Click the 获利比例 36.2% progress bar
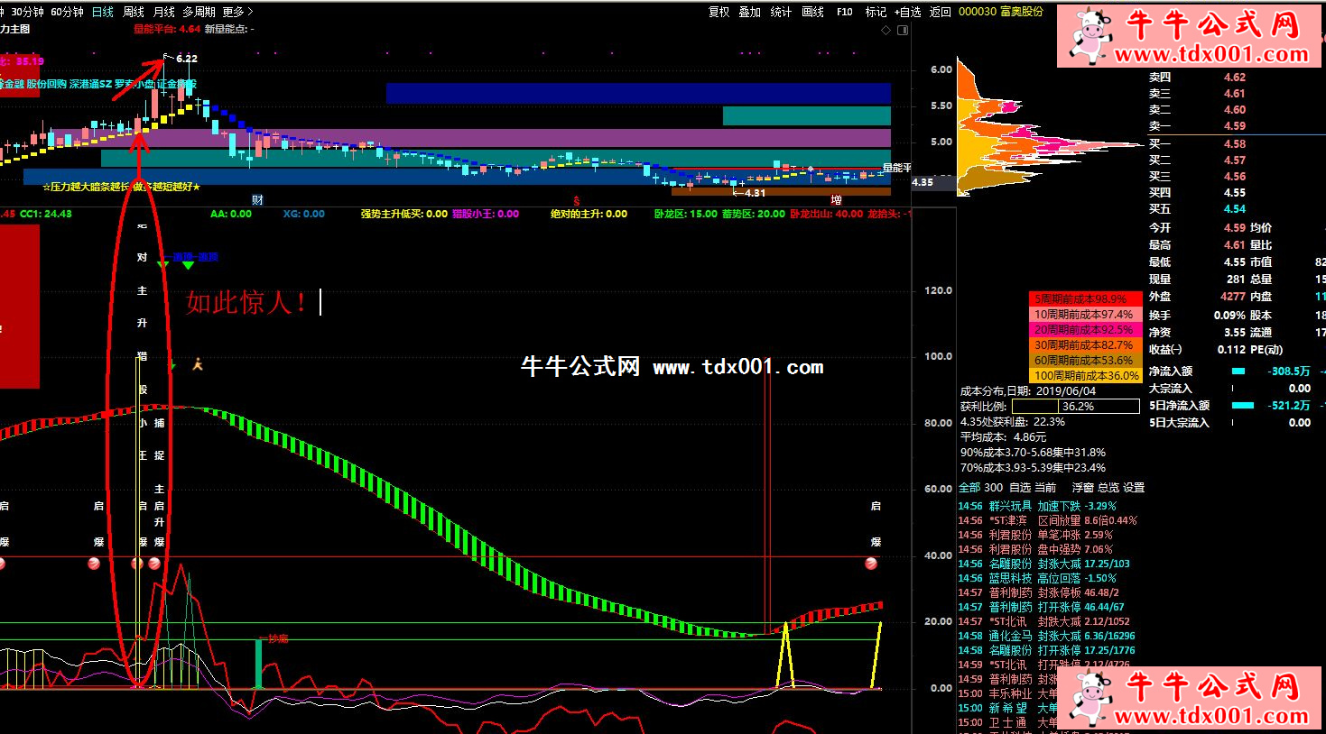The image size is (1326, 734). [x=1077, y=407]
